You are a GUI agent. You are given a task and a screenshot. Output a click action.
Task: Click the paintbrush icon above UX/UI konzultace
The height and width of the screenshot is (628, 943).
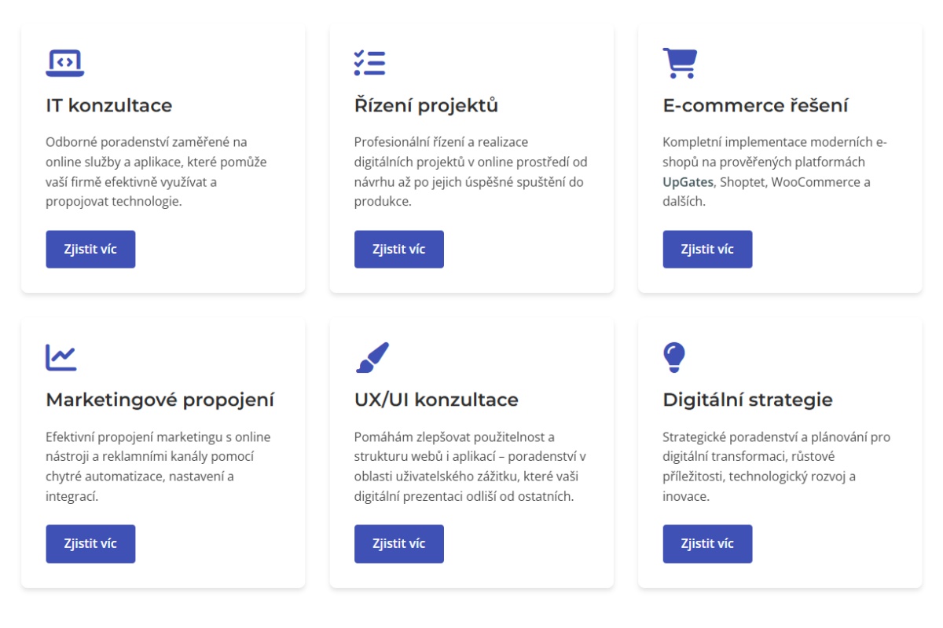[x=372, y=357]
